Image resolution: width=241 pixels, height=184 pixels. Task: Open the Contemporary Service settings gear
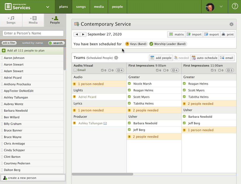[x=231, y=24]
